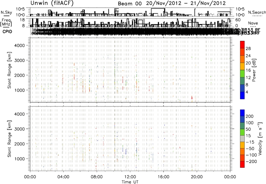Screen dimensions: 266x184
Task: Click the "200" label on the velocity colorbar
Action: [250, 116]
